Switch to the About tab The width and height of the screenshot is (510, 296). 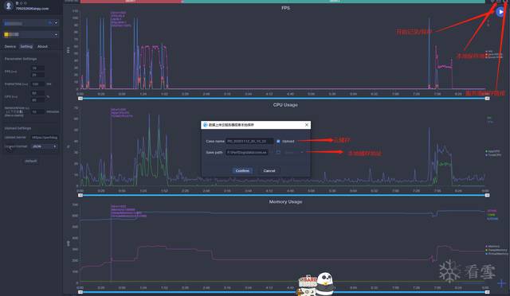pos(42,46)
